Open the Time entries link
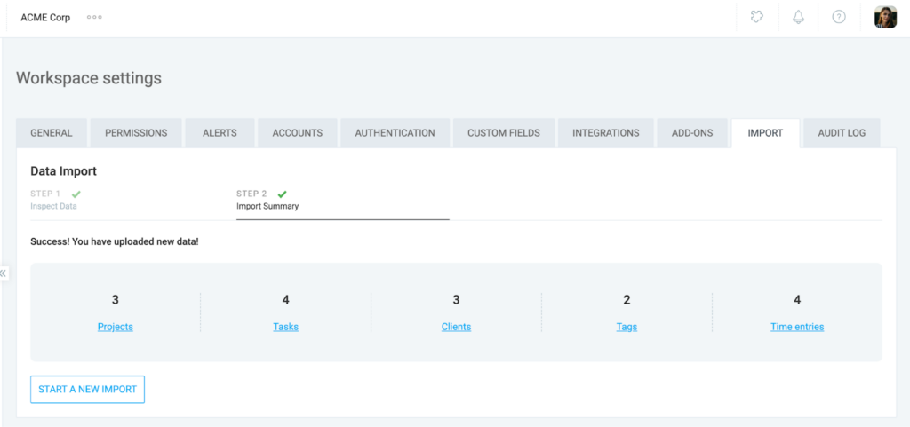The image size is (910, 427). (x=796, y=327)
